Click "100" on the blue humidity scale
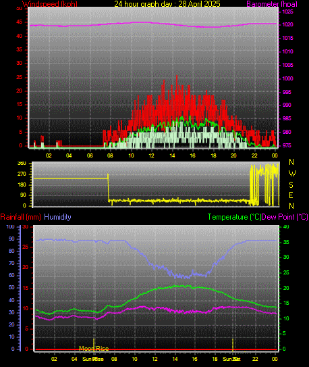The width and height of the screenshot is (309, 367). tap(11, 226)
